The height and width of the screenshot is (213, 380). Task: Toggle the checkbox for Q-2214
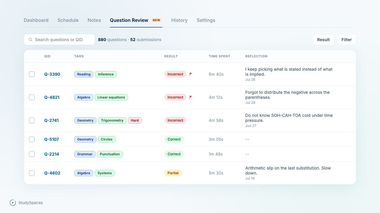click(32, 154)
